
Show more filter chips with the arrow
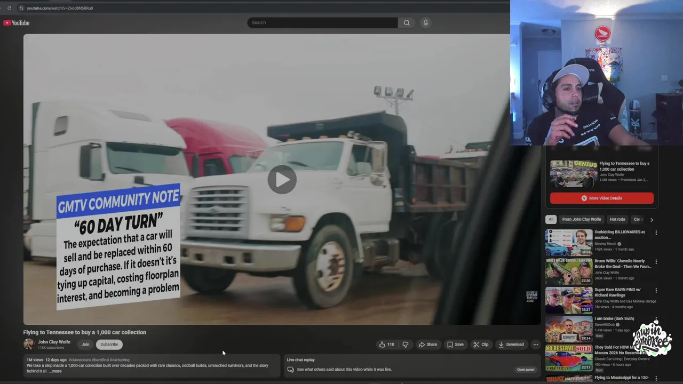click(652, 220)
